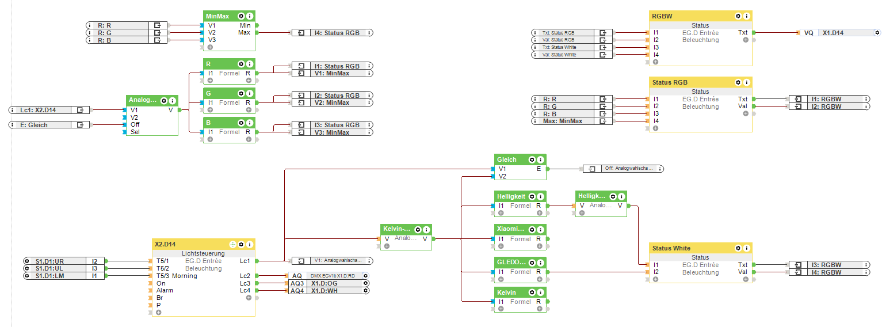Open settings gear on MinMax block

pos(241,17)
